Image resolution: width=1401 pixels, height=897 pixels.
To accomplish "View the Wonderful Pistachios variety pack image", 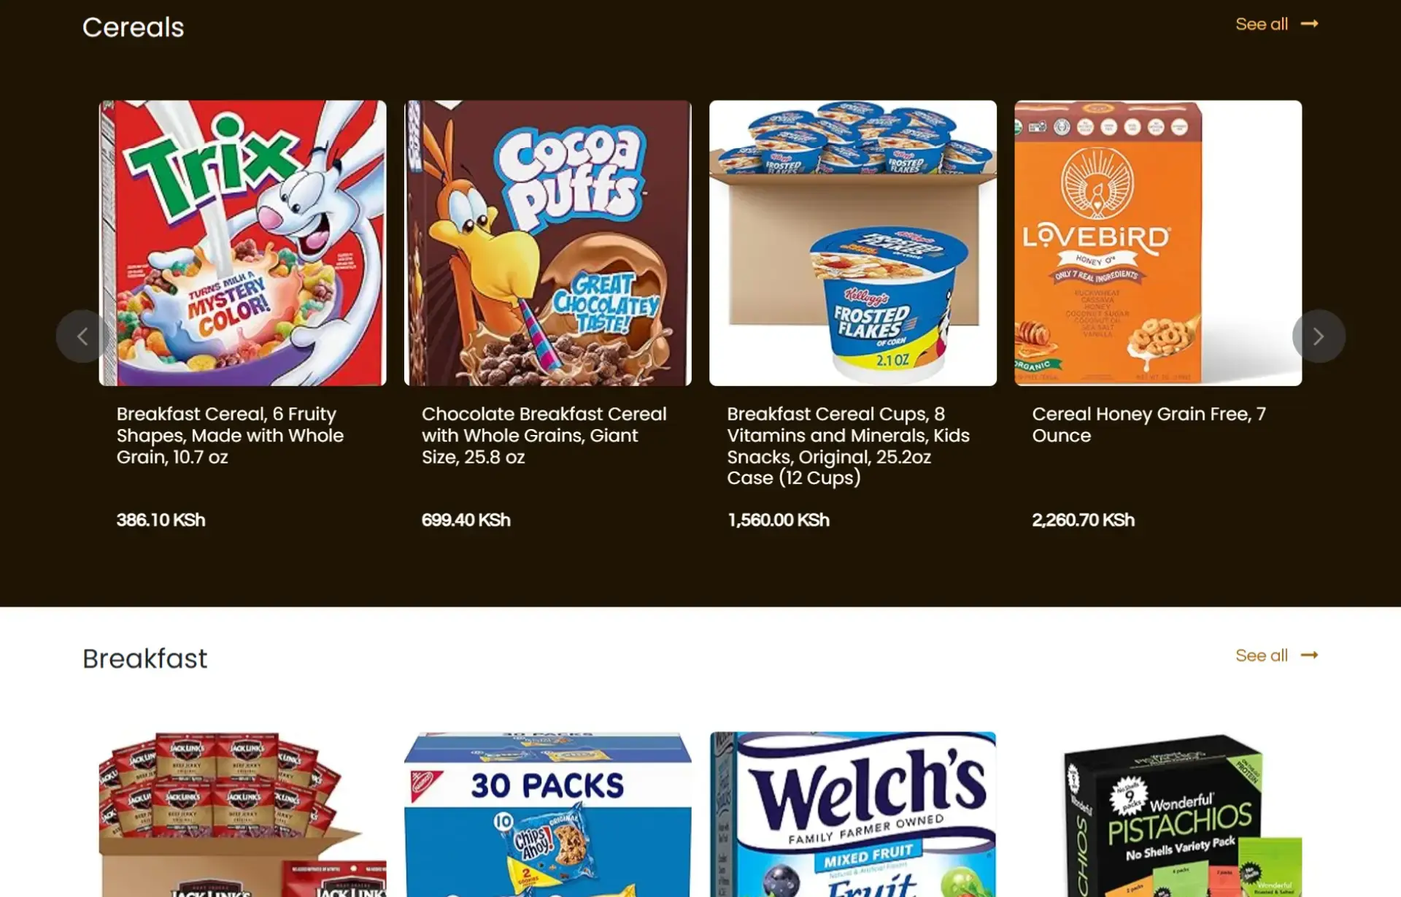I will coord(1158,815).
